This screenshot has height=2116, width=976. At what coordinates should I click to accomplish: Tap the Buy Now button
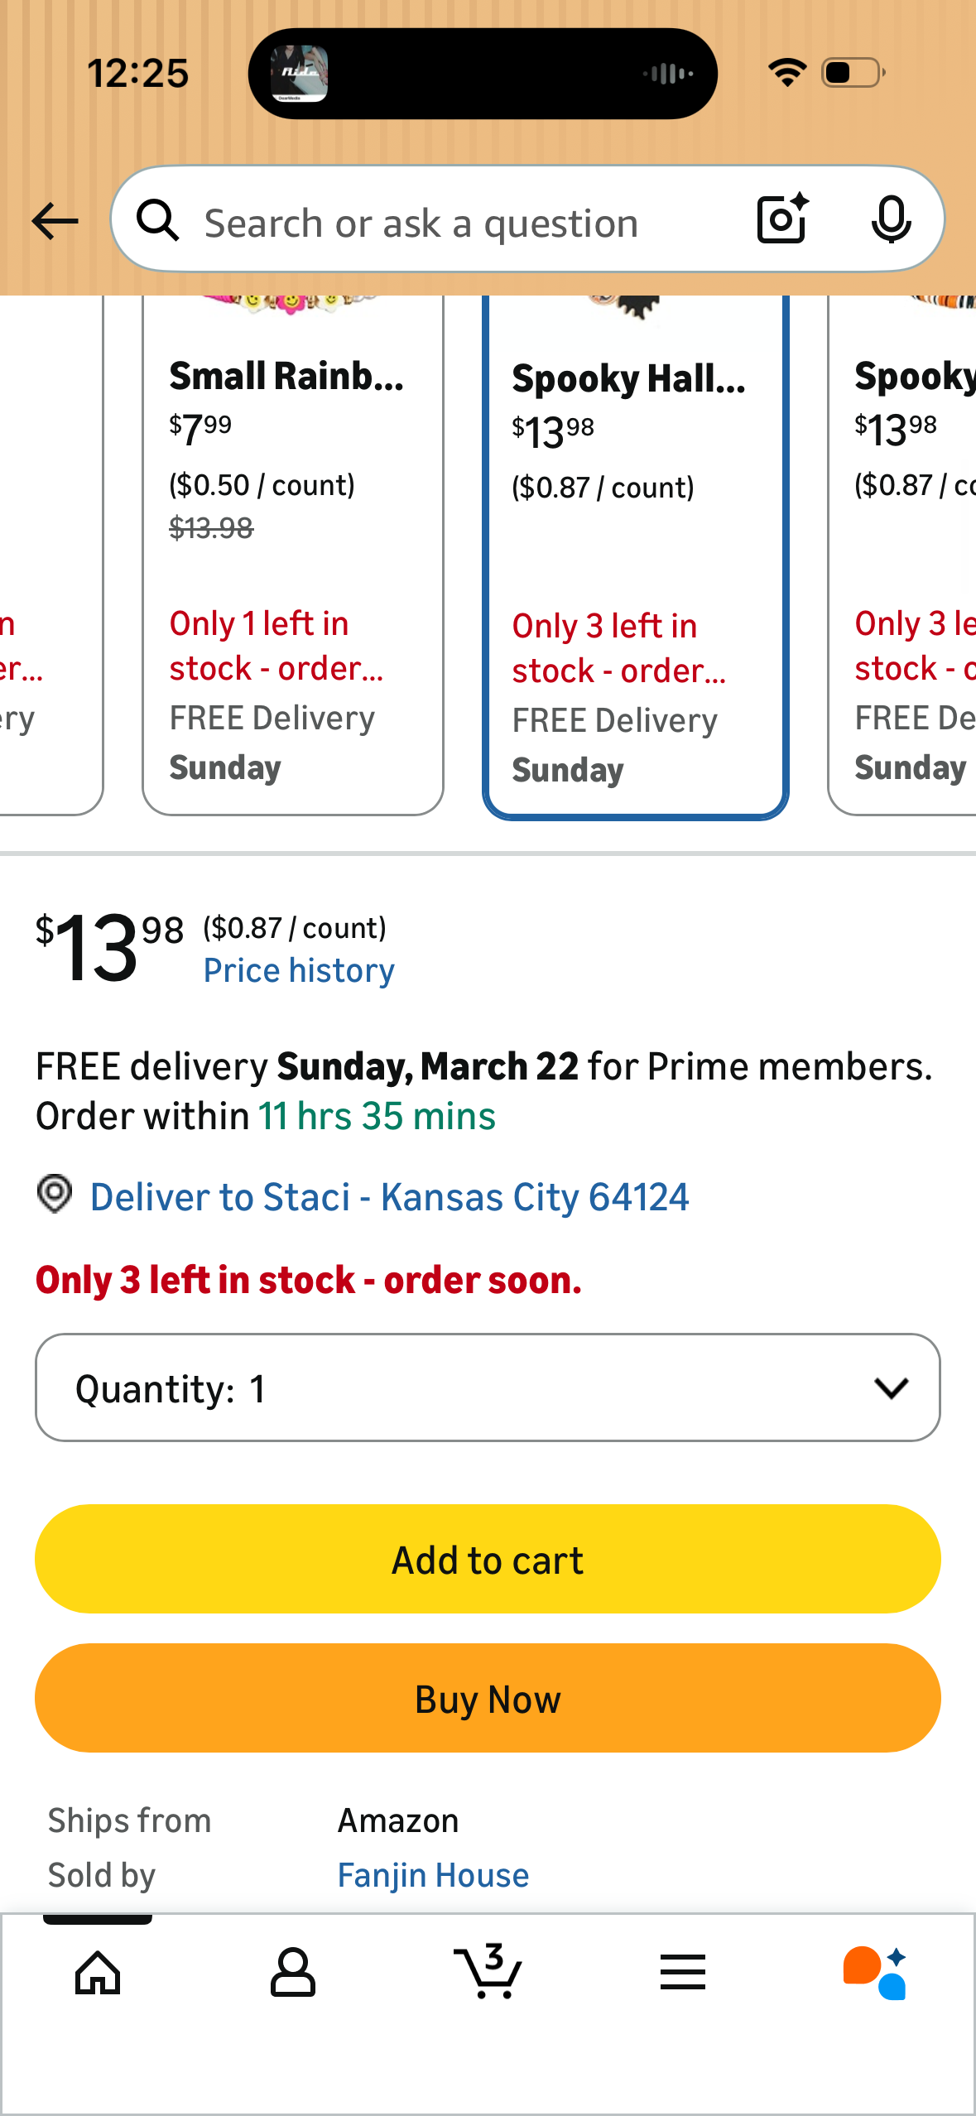[488, 1699]
